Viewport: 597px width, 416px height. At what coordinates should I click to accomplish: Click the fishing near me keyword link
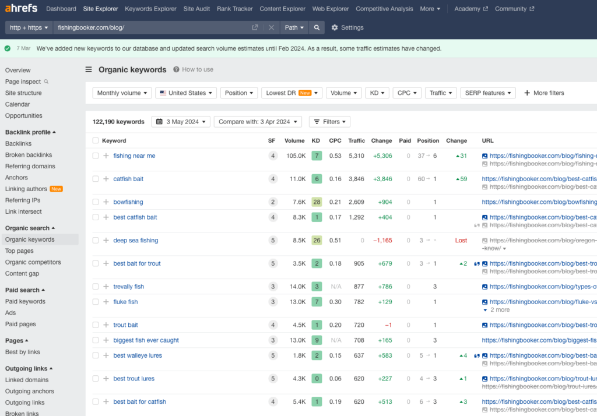(x=134, y=156)
